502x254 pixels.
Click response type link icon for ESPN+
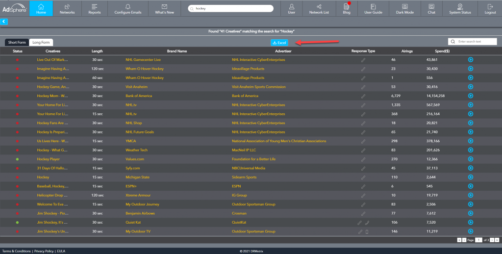coord(363,186)
